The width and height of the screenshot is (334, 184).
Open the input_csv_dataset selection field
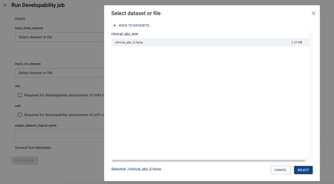pyautogui.click(x=59, y=73)
